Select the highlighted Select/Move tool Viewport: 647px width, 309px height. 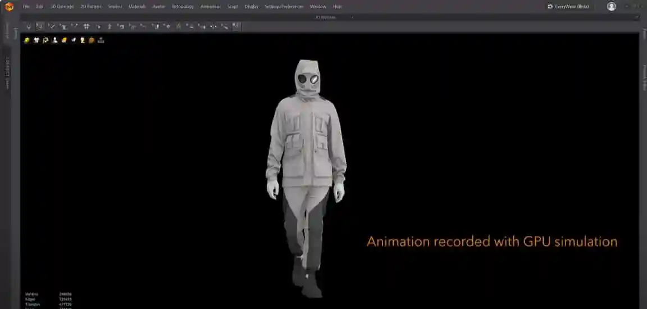(x=40, y=26)
